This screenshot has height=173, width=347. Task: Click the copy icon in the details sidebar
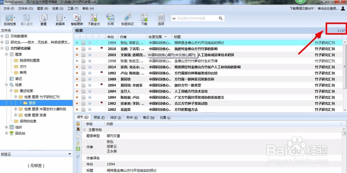click(x=78, y=136)
